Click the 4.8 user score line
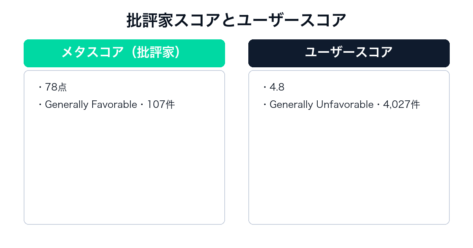Image resolution: width=473 pixels, height=248 pixels. pyautogui.click(x=277, y=87)
